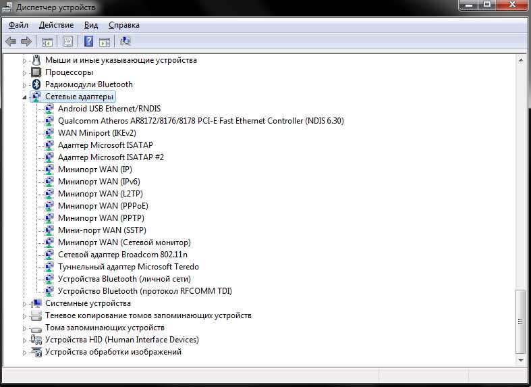Expand Мыши и иные указывающие устройства node
Screen dimensions: 531x387
tap(24, 61)
